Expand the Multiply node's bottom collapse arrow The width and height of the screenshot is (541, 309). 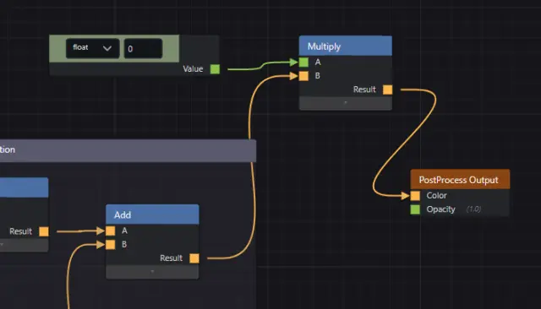point(346,103)
